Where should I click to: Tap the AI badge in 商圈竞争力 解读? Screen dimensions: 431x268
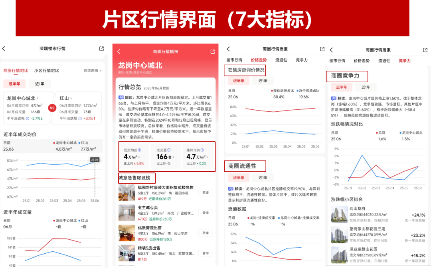tap(333, 98)
